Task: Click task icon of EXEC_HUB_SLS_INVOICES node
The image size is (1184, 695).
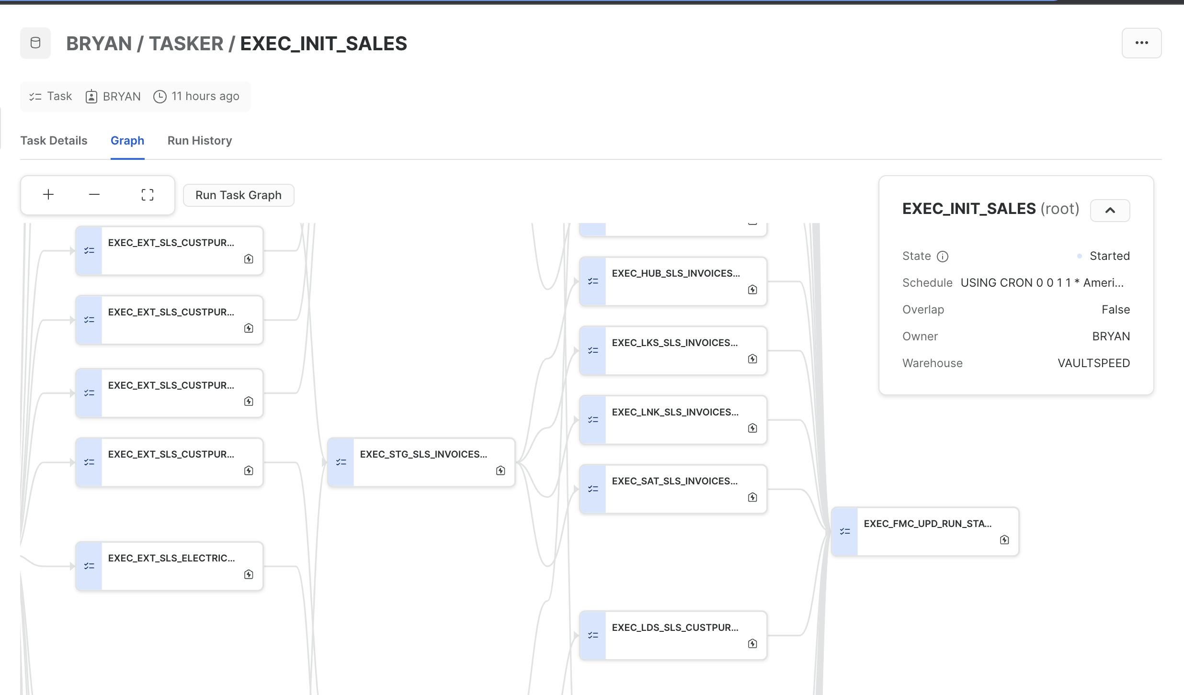Action: (x=593, y=281)
